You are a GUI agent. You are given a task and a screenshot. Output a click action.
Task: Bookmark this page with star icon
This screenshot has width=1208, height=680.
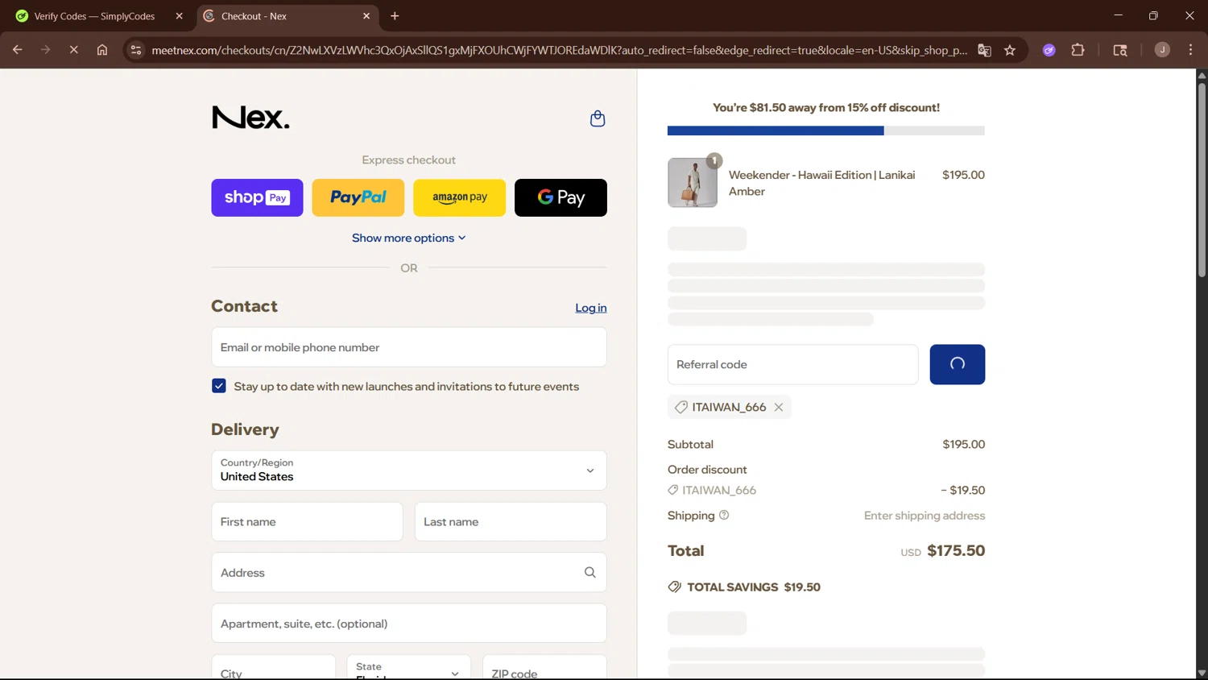click(1010, 50)
